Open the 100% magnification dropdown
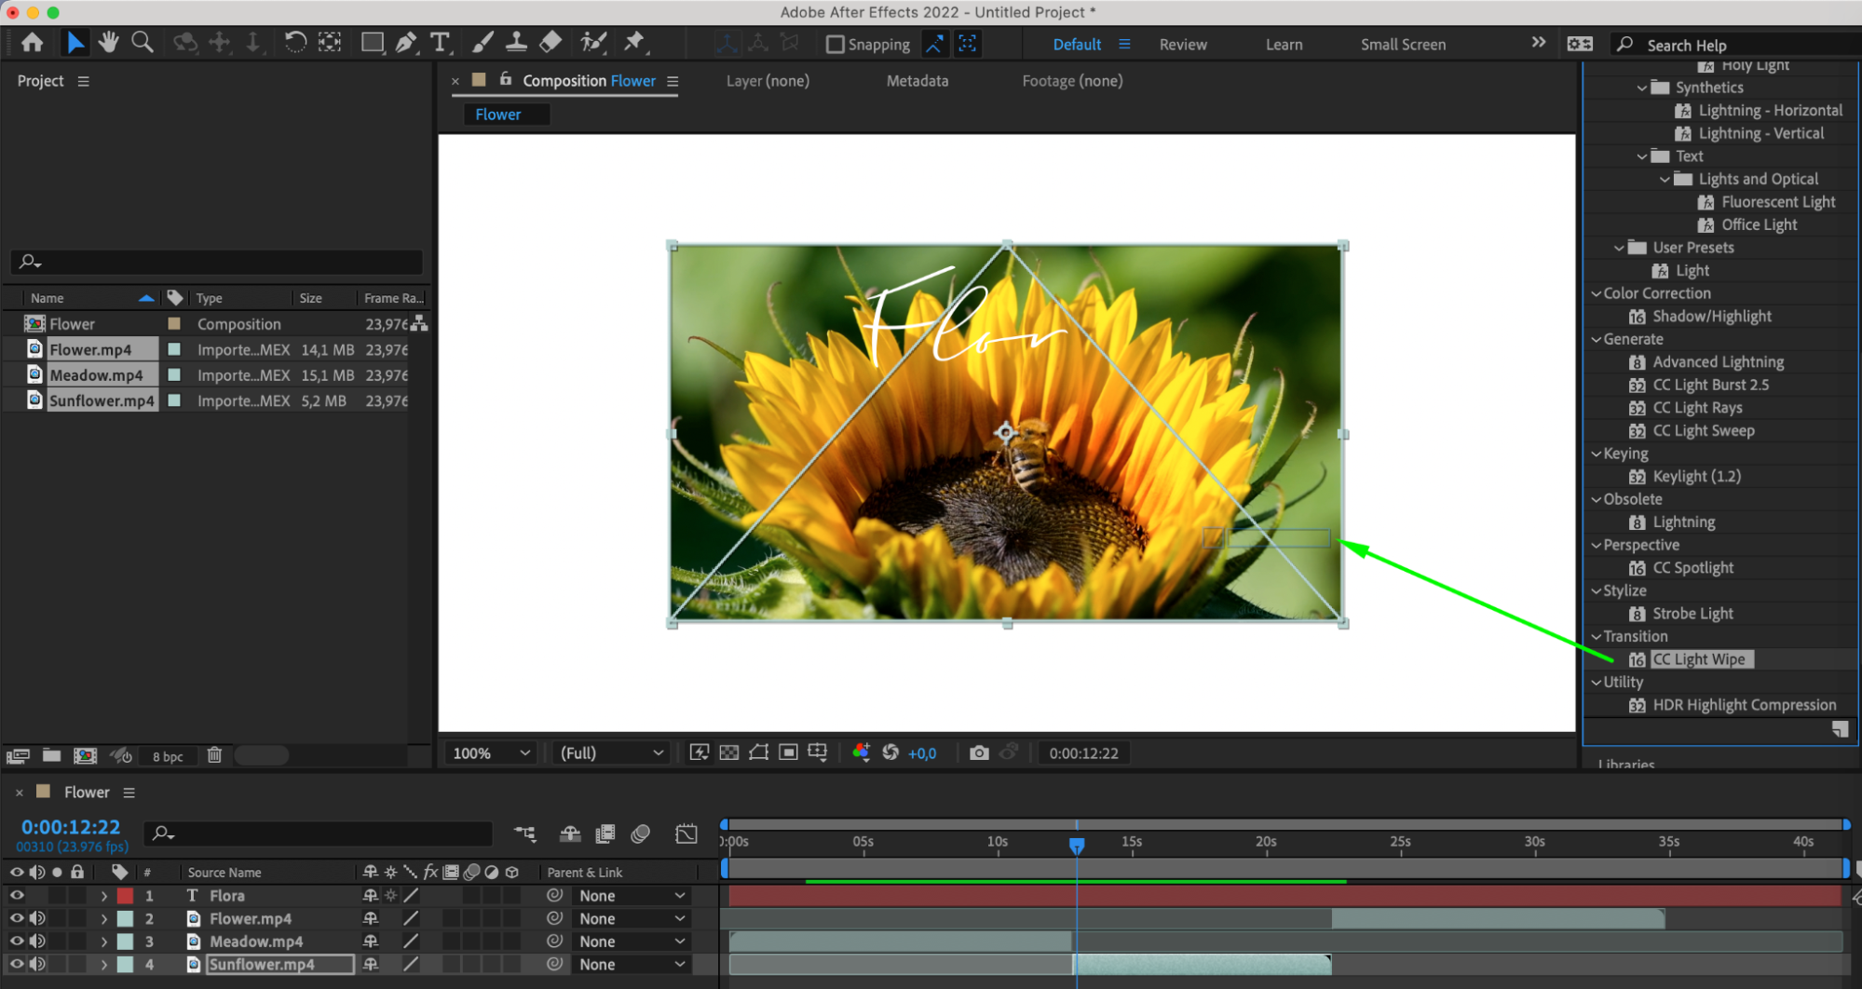 click(x=491, y=752)
